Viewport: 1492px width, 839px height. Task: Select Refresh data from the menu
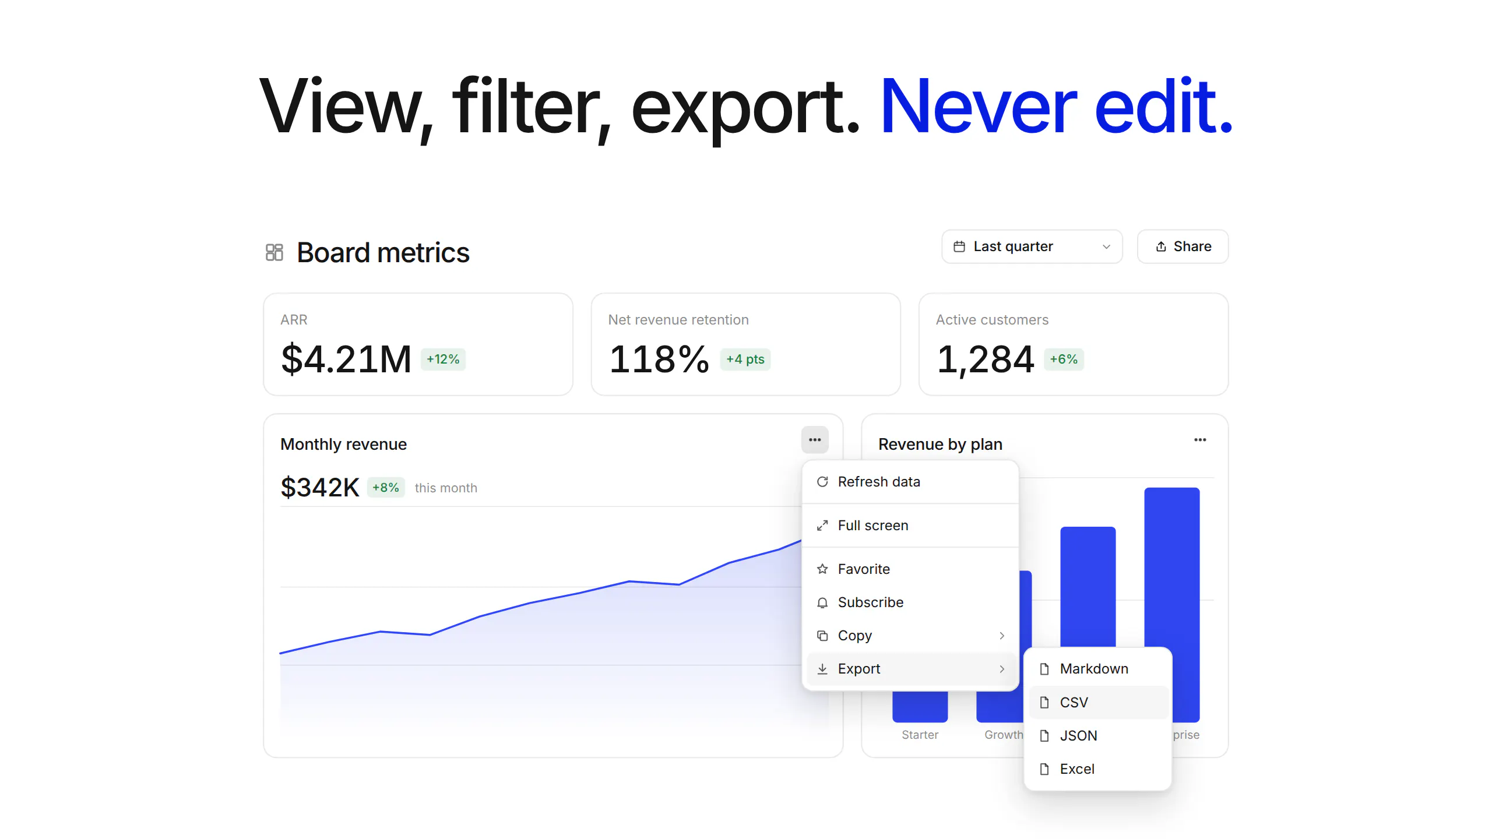(x=910, y=482)
